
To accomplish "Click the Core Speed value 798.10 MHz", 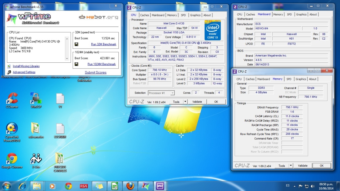I will pyautogui.click(x=160, y=70).
